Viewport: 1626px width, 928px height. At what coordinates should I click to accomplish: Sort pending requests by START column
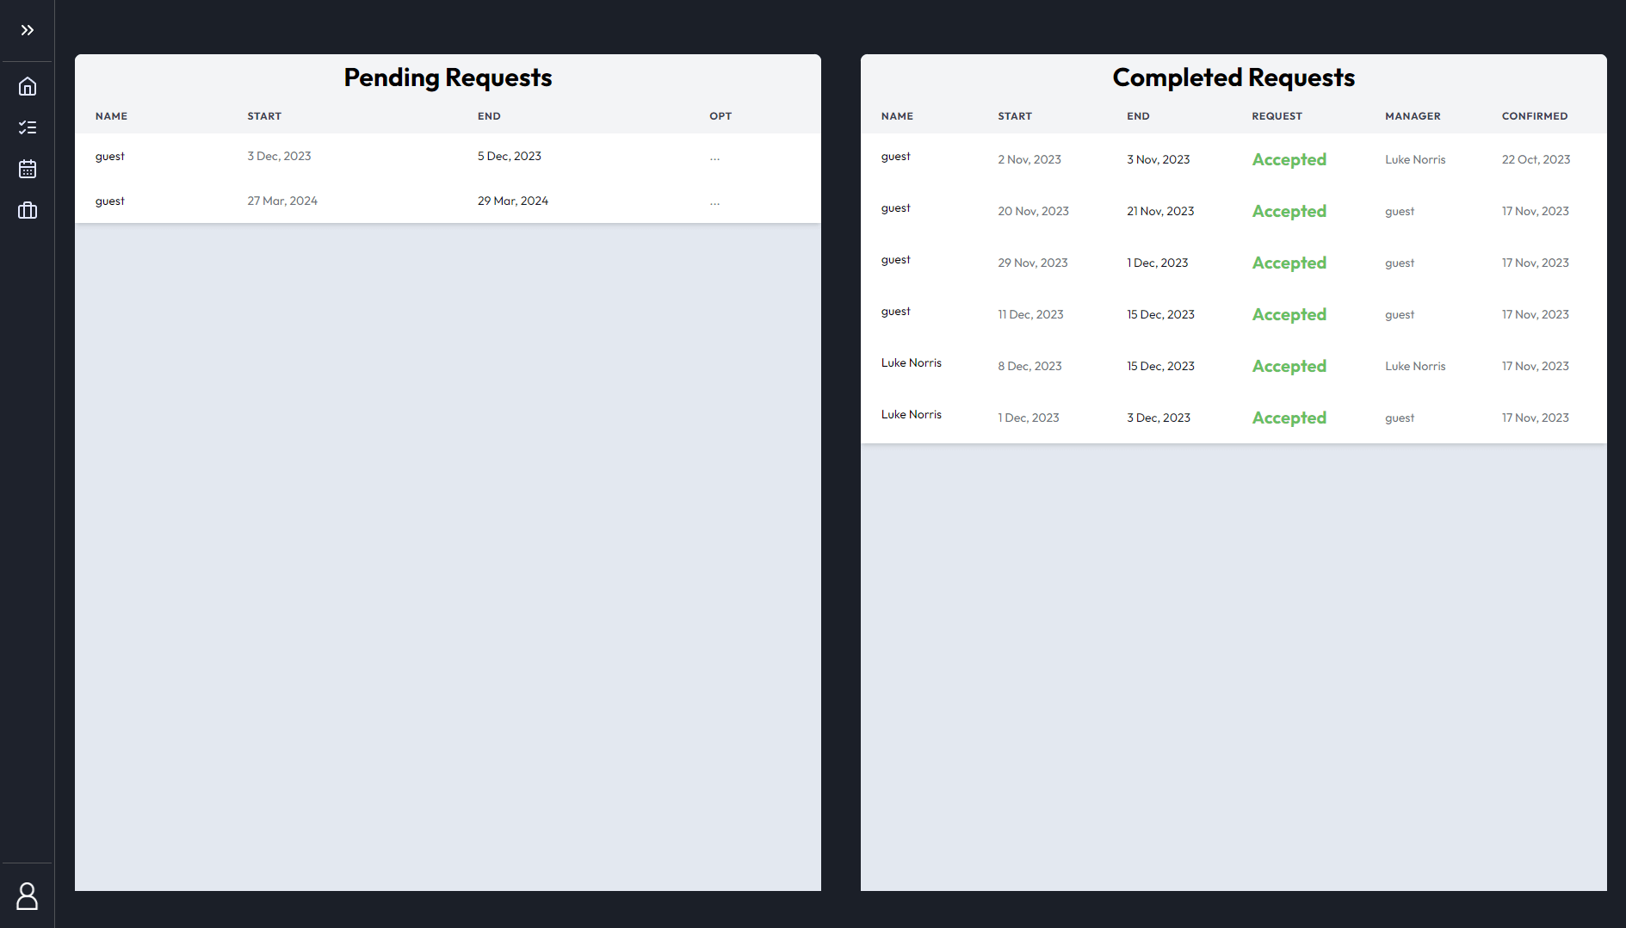pos(263,115)
